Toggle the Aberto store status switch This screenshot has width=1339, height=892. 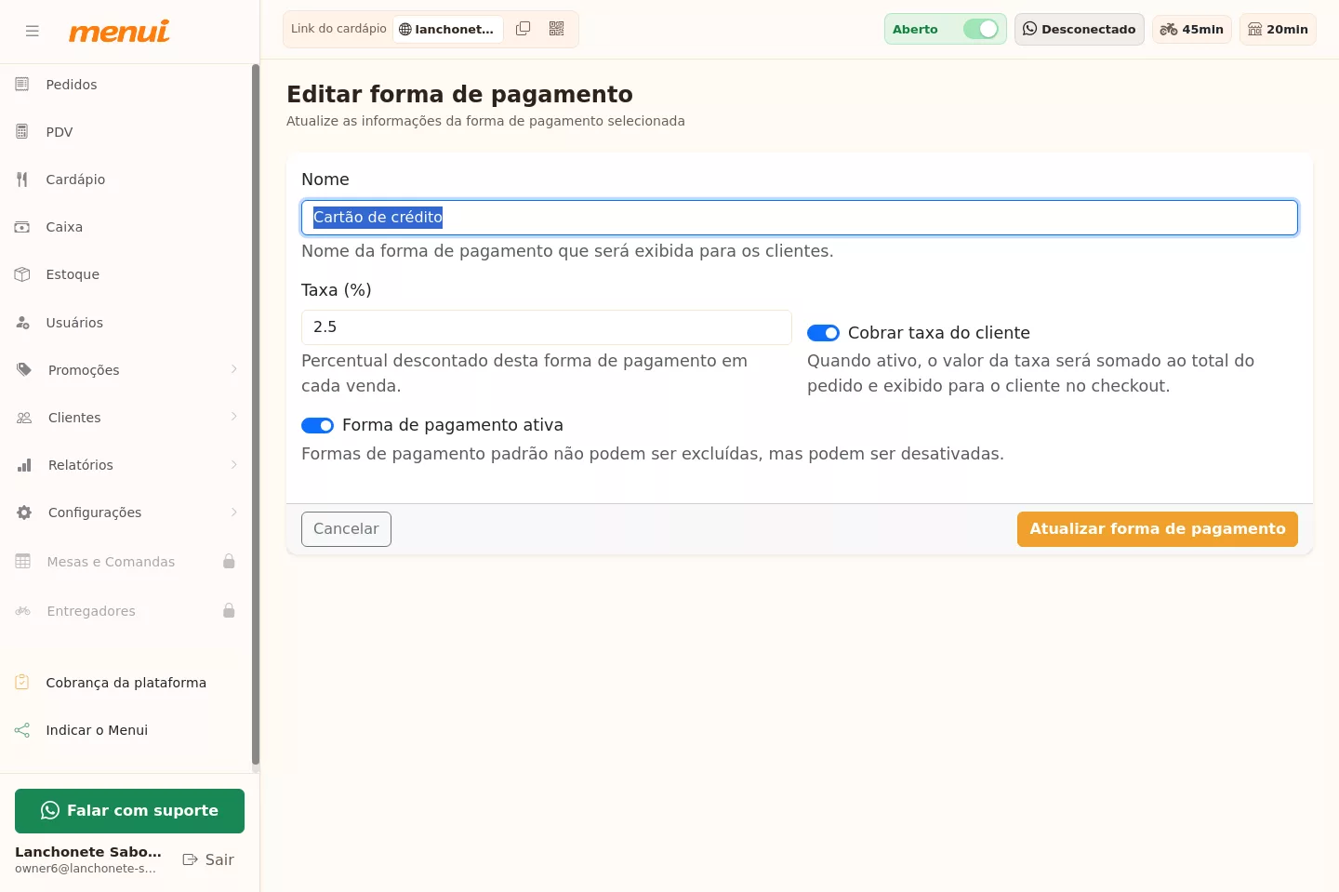(x=981, y=29)
